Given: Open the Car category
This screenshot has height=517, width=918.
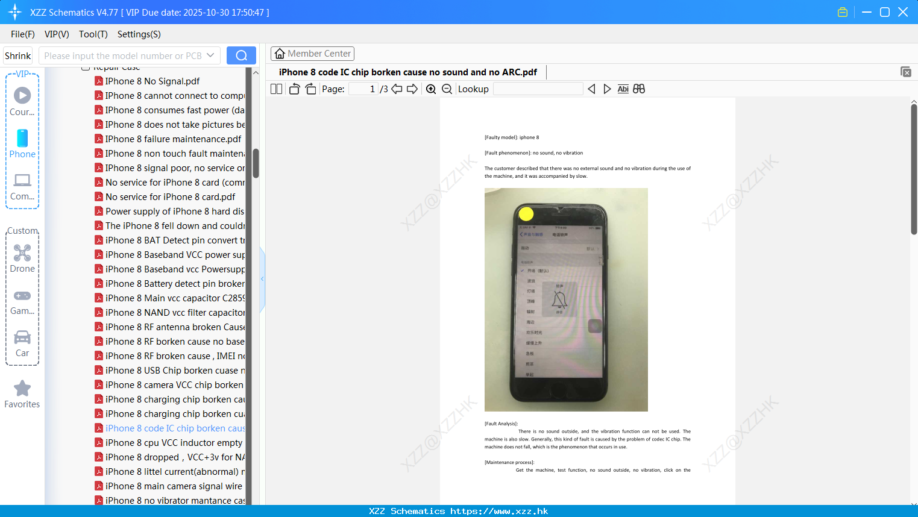Looking at the screenshot, I should (x=22, y=343).
